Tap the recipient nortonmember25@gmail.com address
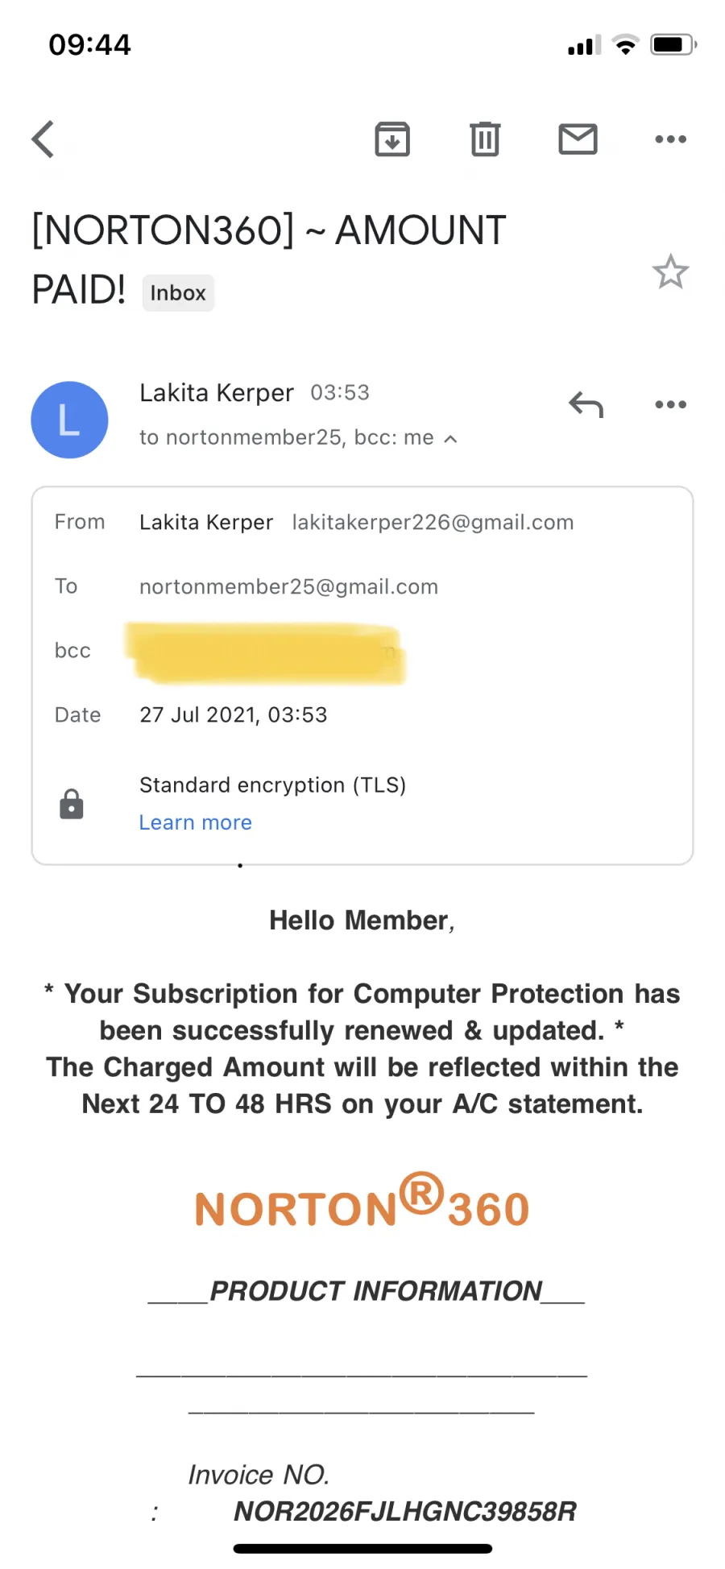 pyautogui.click(x=288, y=587)
